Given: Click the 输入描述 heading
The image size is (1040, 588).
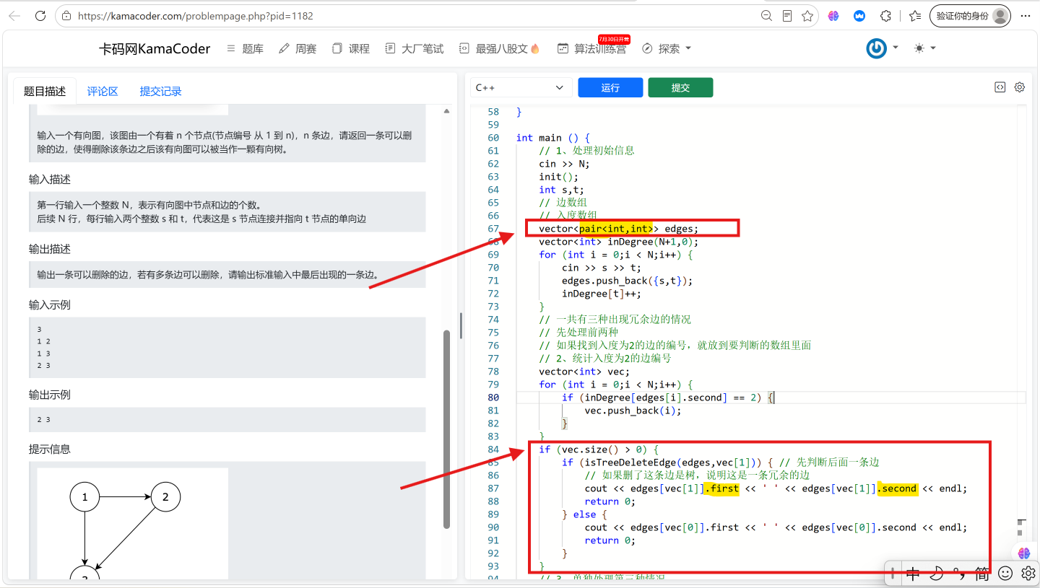Looking at the screenshot, I should point(50,180).
